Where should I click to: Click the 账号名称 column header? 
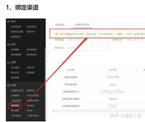pyautogui.click(x=113, y=70)
